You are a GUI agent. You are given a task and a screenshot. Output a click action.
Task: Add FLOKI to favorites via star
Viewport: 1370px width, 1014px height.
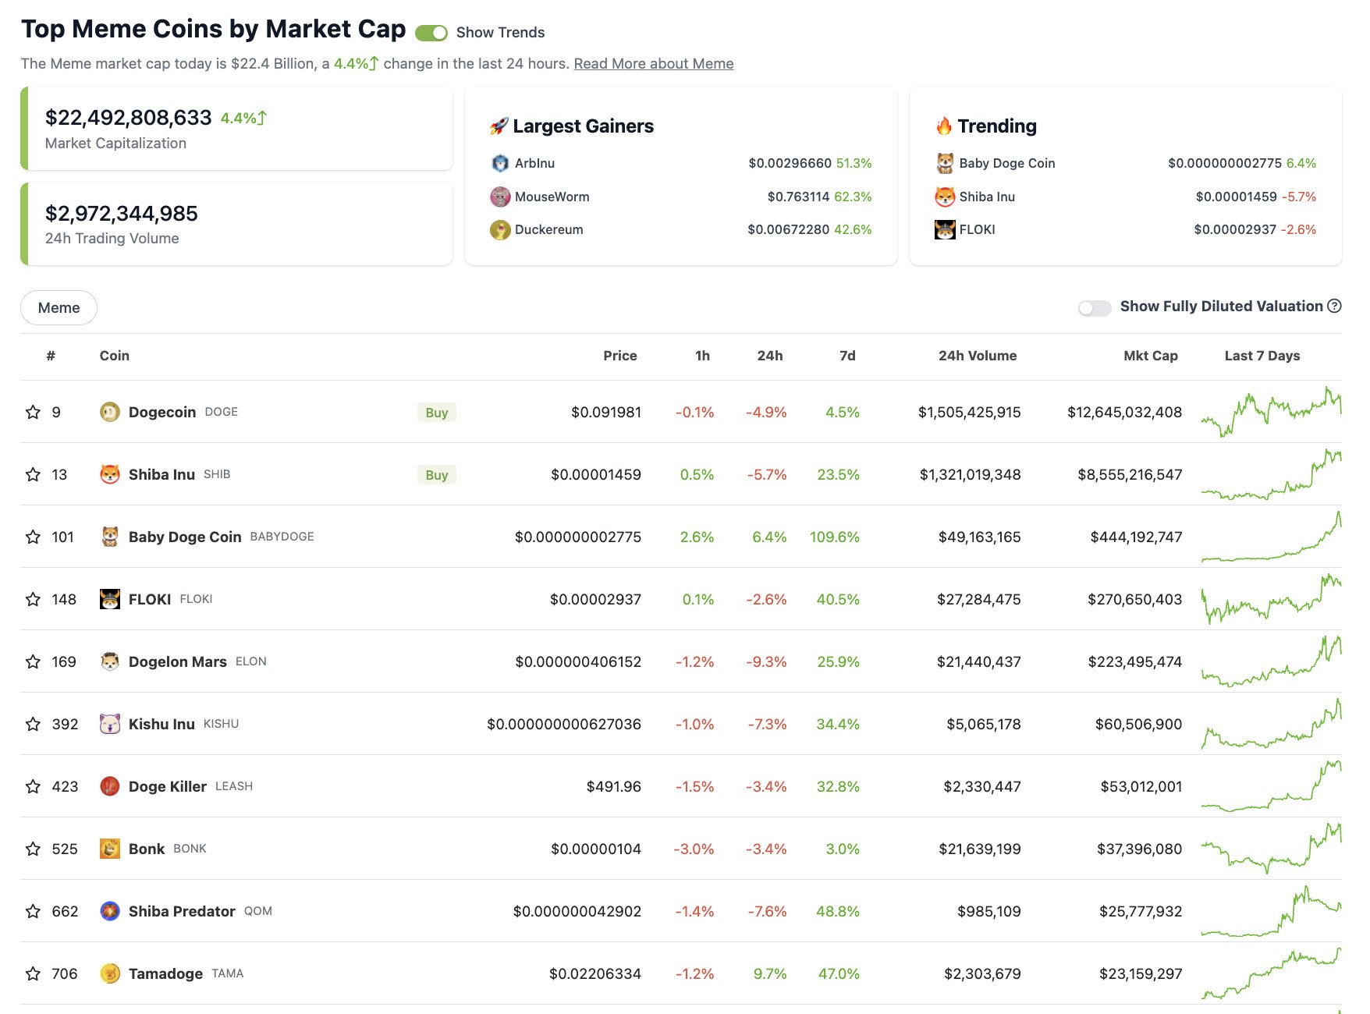(33, 599)
